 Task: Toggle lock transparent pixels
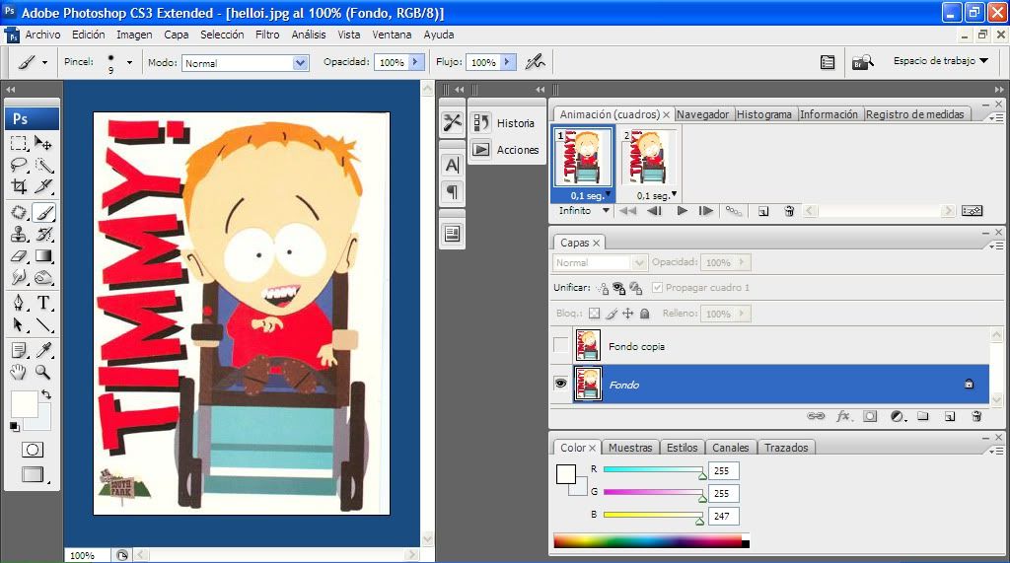[594, 314]
